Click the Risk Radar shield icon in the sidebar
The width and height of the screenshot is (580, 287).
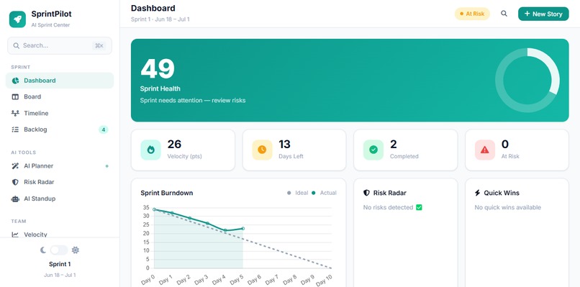pyautogui.click(x=15, y=182)
